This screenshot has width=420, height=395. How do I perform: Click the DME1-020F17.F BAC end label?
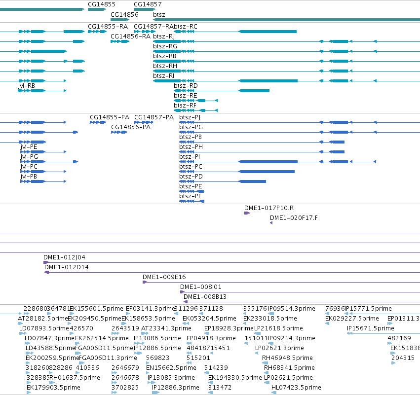click(294, 218)
